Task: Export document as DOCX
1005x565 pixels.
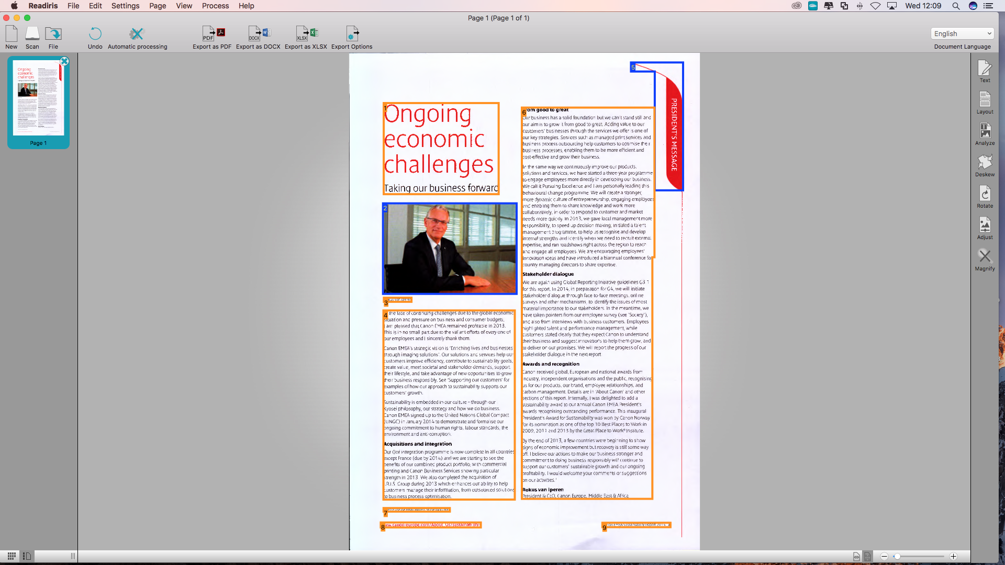Action: coord(258,35)
